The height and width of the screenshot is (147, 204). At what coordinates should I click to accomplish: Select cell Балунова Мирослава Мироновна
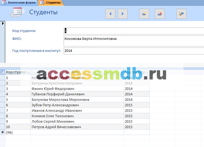(x=77, y=100)
